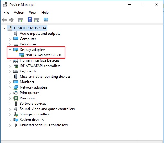Open the View menu

(33, 13)
